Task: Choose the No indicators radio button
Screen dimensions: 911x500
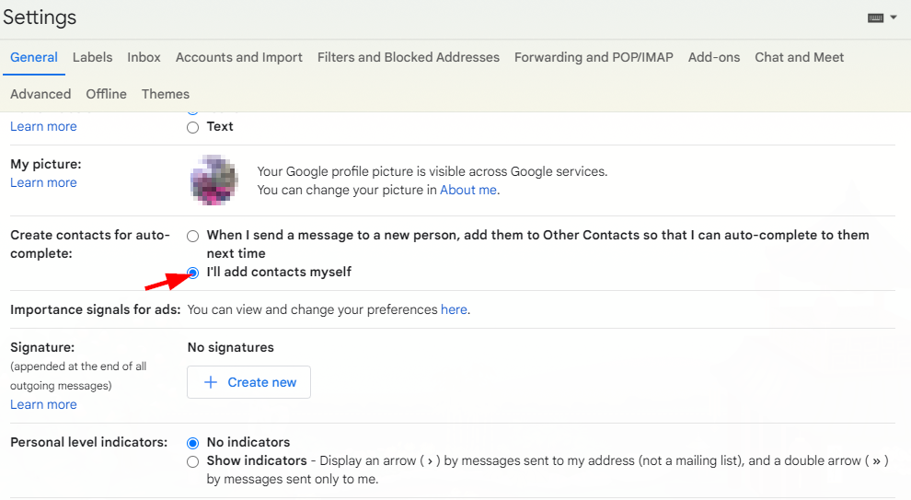Action: pos(193,443)
